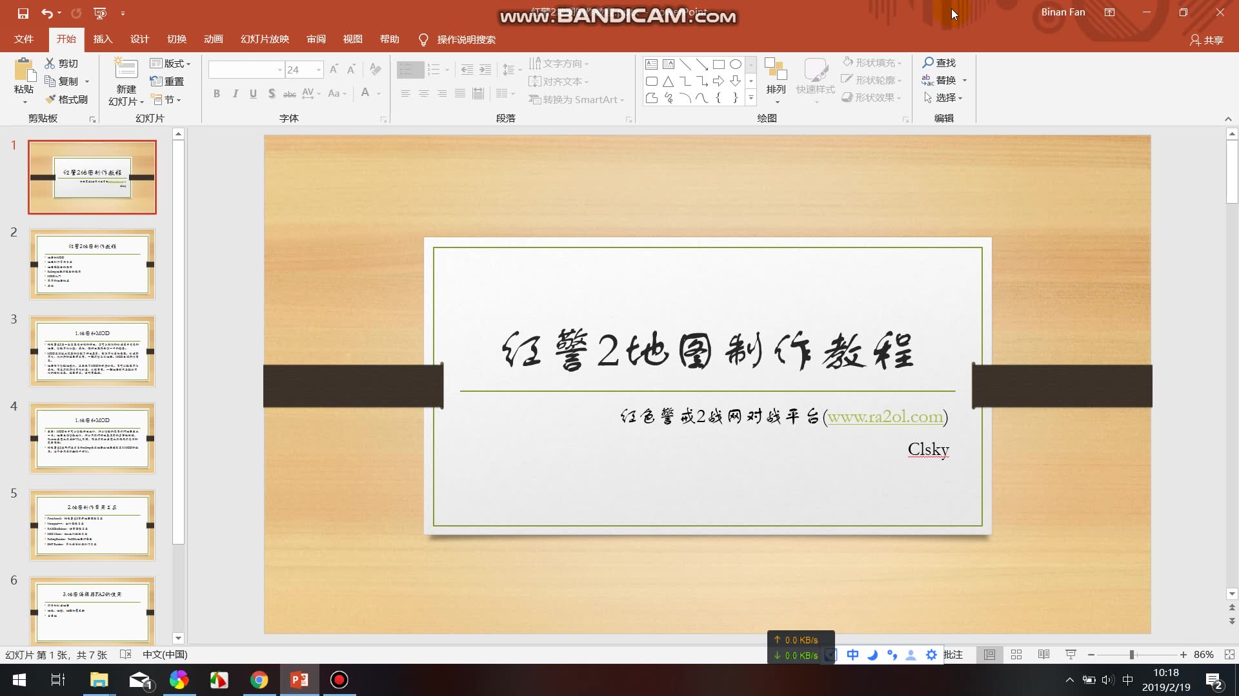Click the zoom out minus button

pyautogui.click(x=1091, y=654)
